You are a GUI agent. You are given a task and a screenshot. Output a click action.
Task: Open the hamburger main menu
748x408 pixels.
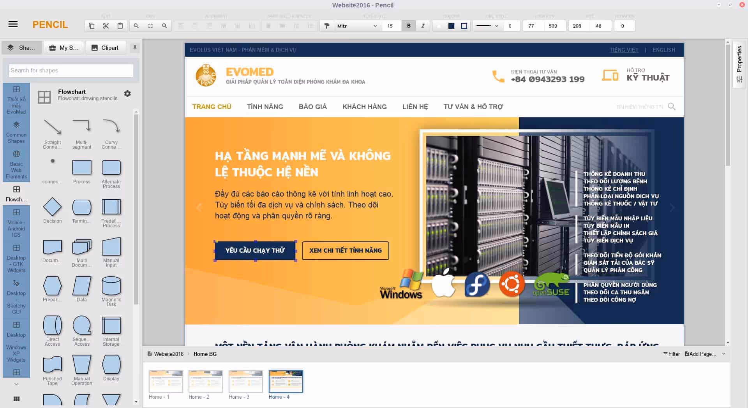13,24
